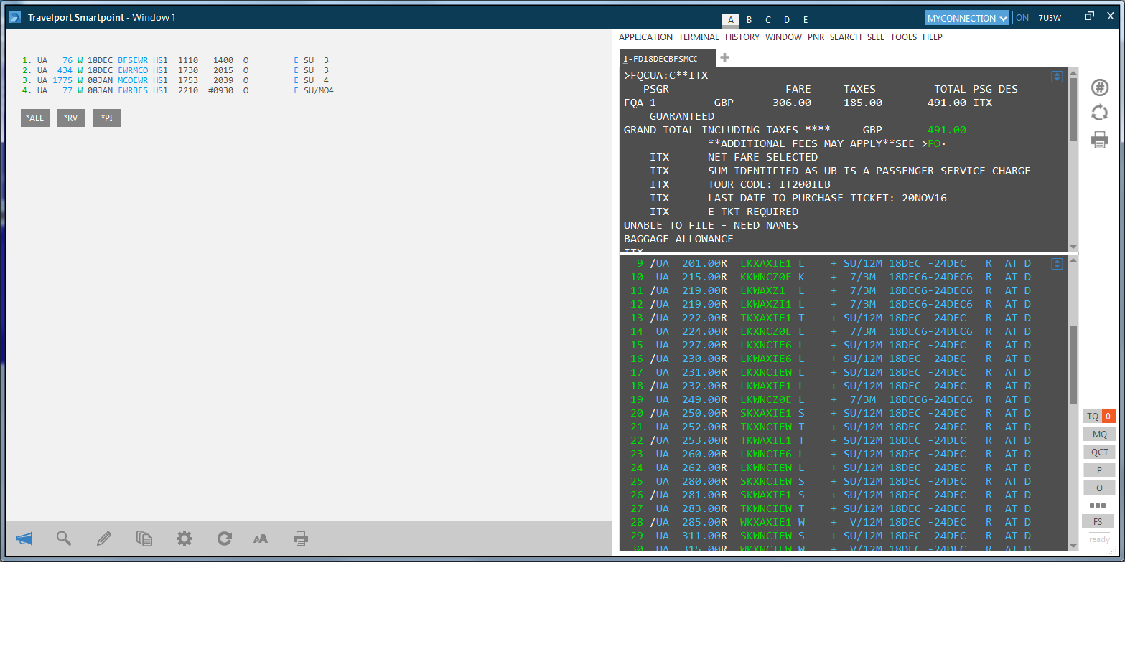
Task: Select fare basis KKWNCZ0E on line 10
Action: (766, 277)
